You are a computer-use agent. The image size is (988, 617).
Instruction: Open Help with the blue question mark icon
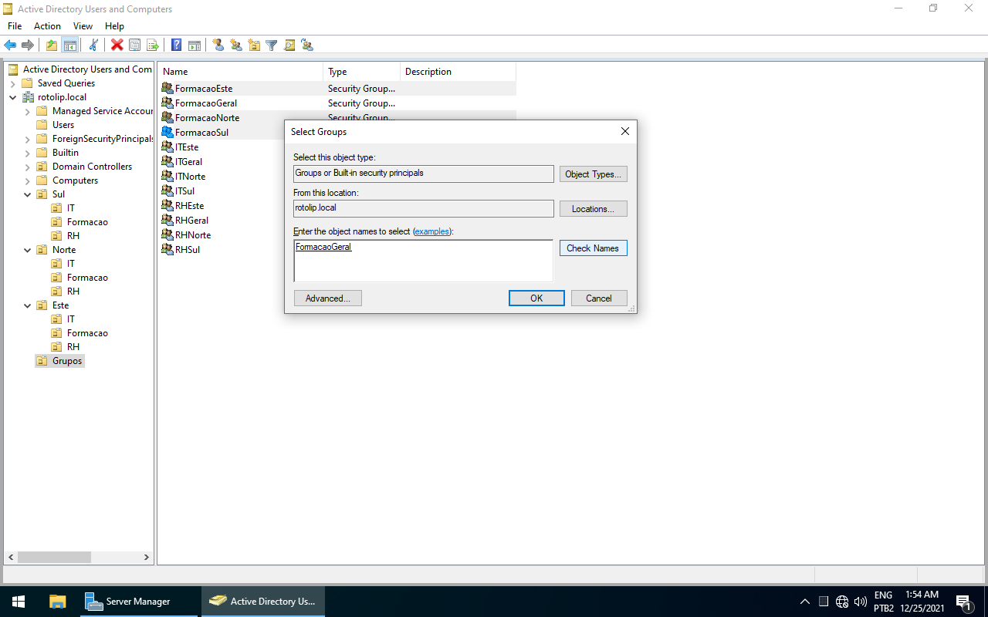point(177,45)
